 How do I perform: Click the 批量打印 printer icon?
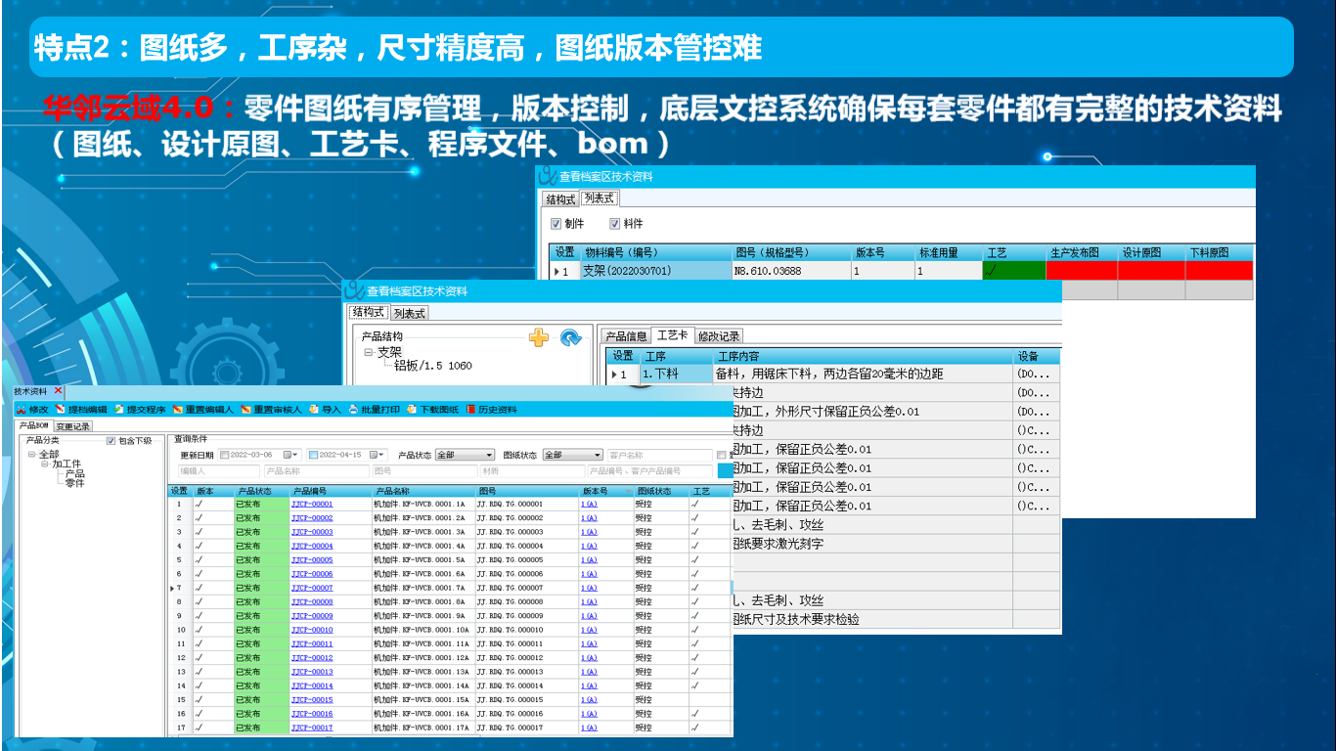[x=353, y=410]
